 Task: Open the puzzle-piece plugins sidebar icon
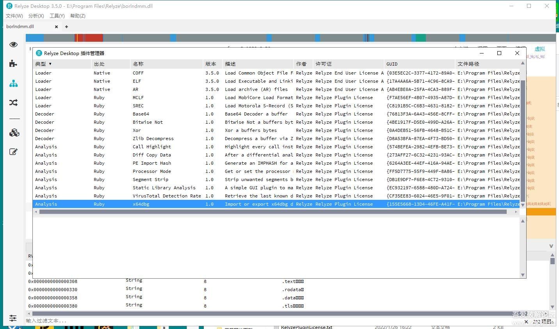pos(14,64)
